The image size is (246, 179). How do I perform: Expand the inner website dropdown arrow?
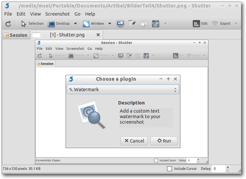coord(153,56)
